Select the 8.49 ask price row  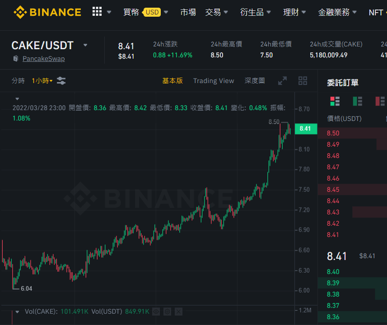point(352,144)
